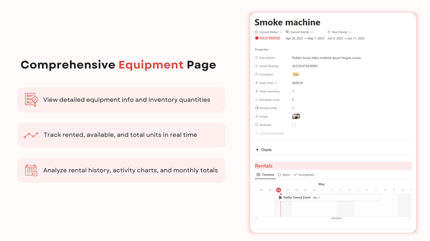Click the Analyze rental history card
This screenshot has height=241, width=430.
121,170
